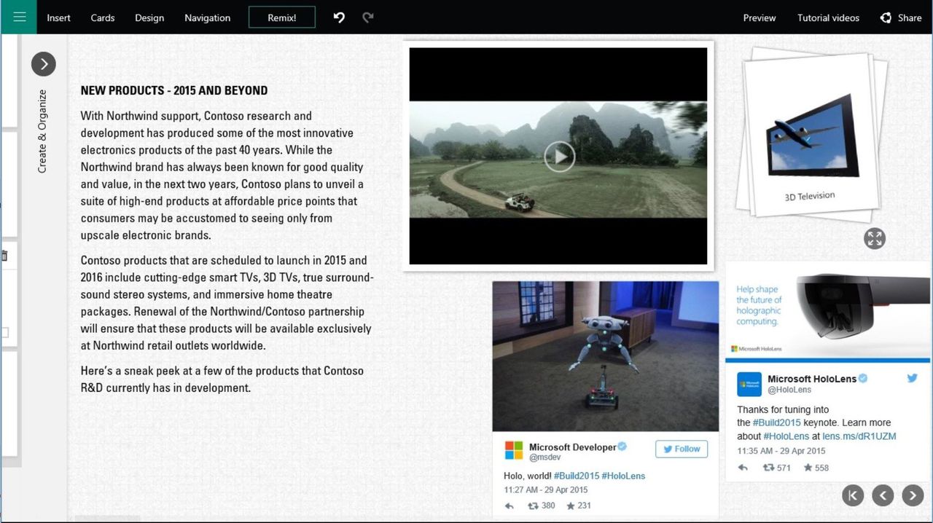Open the Insert menu
933x523 pixels.
[x=58, y=17]
